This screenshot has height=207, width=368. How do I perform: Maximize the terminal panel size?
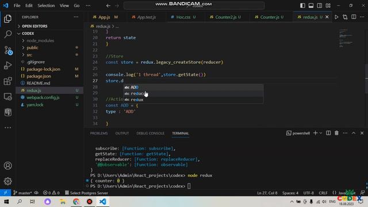[x=354, y=133]
